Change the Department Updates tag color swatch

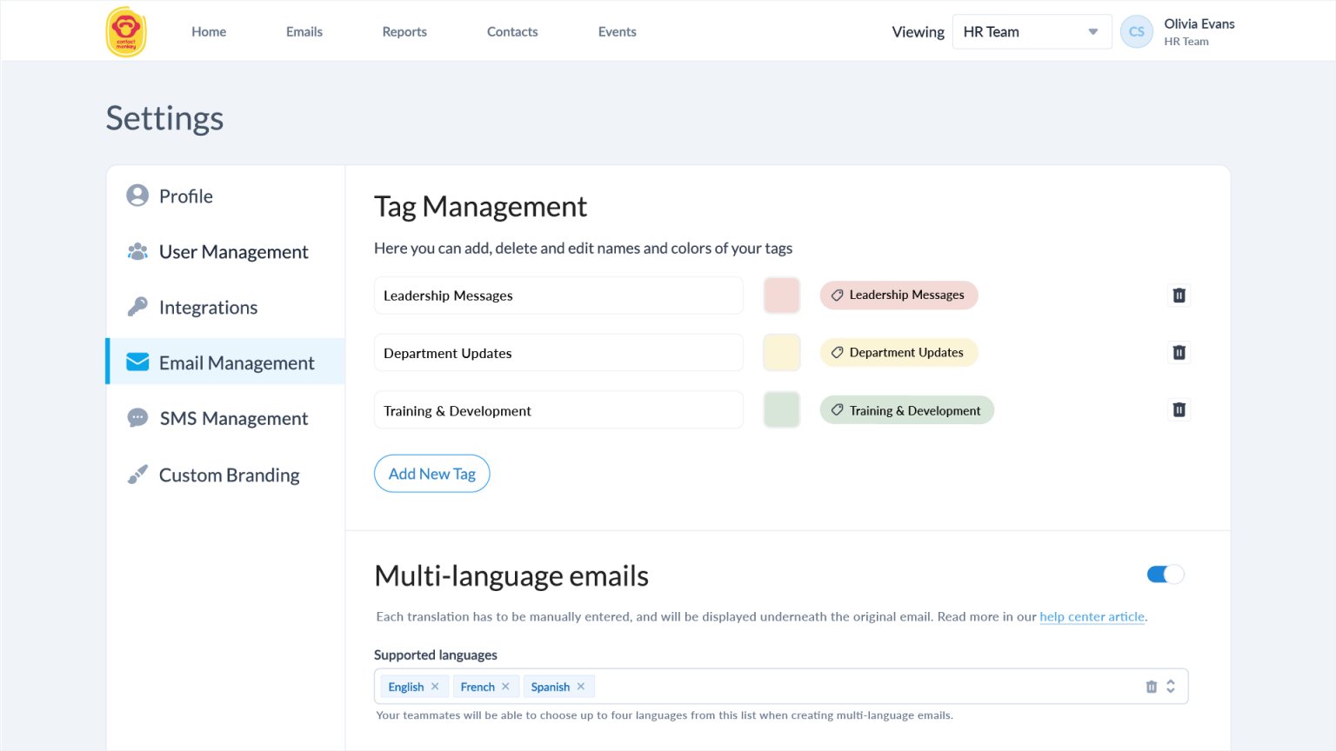781,352
